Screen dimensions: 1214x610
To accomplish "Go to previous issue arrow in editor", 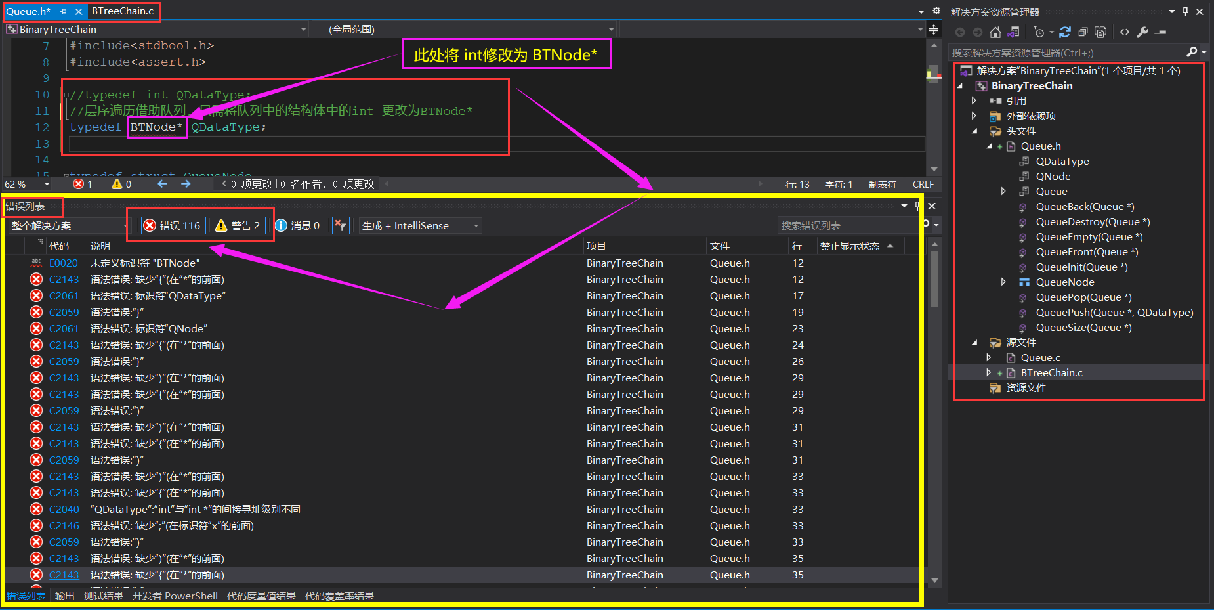I will point(162,185).
